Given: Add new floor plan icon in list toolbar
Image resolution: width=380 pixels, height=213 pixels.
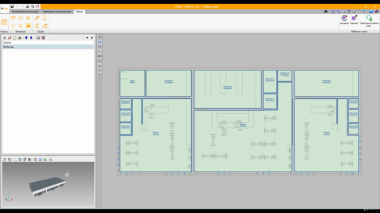Looking at the screenshot, I should (4, 38).
